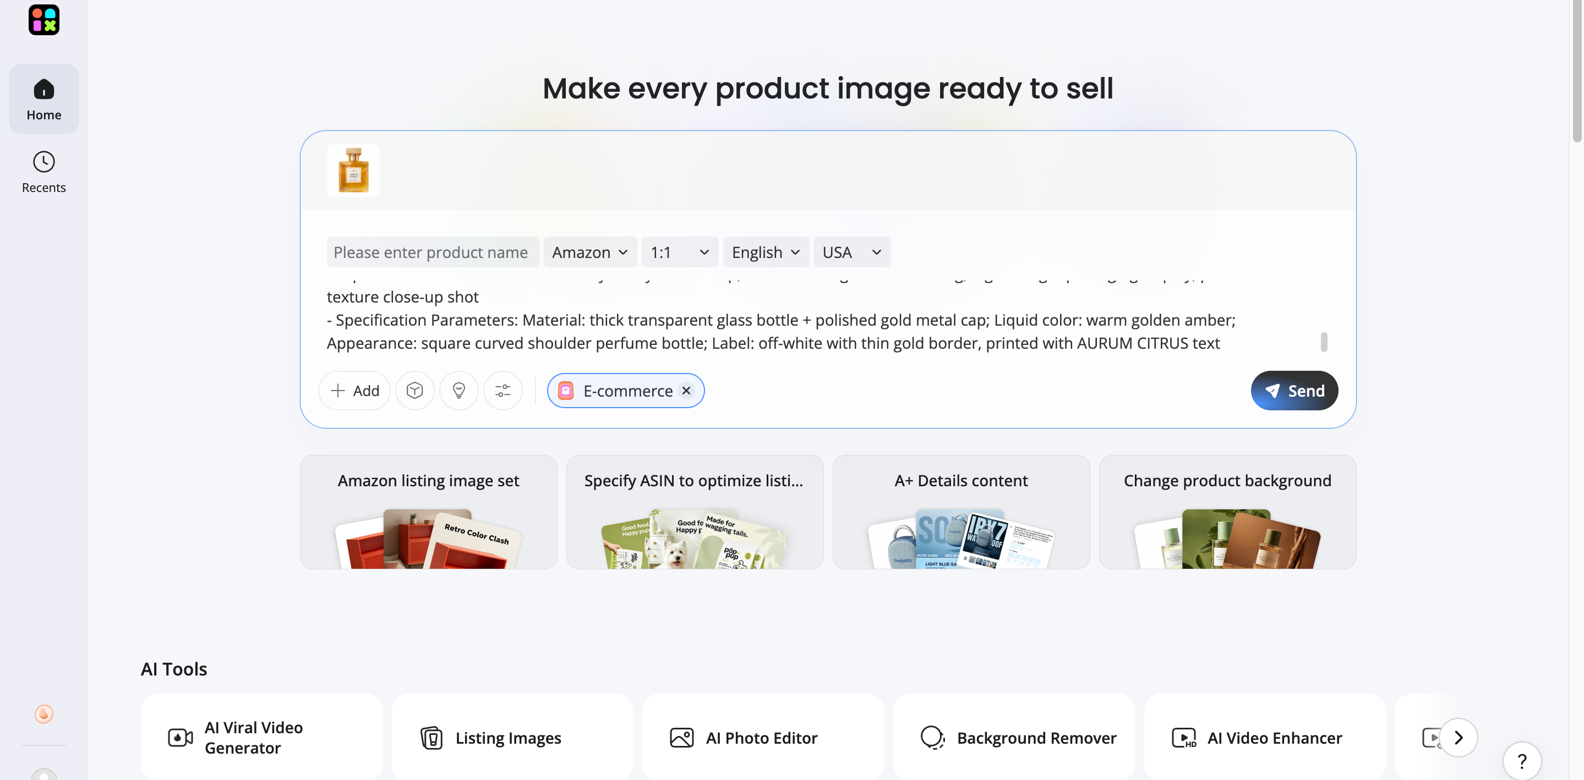Click the Listing Images icon
The height and width of the screenshot is (780, 1584).
pyautogui.click(x=431, y=737)
